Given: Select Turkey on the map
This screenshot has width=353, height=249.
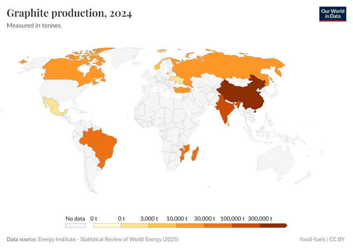Looking at the screenshot, I should tap(182, 90).
